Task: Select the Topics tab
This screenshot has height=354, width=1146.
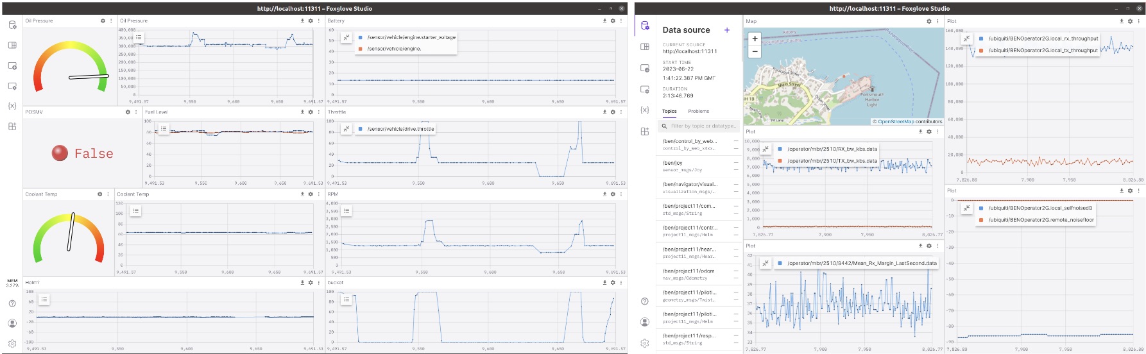Action: (x=669, y=111)
